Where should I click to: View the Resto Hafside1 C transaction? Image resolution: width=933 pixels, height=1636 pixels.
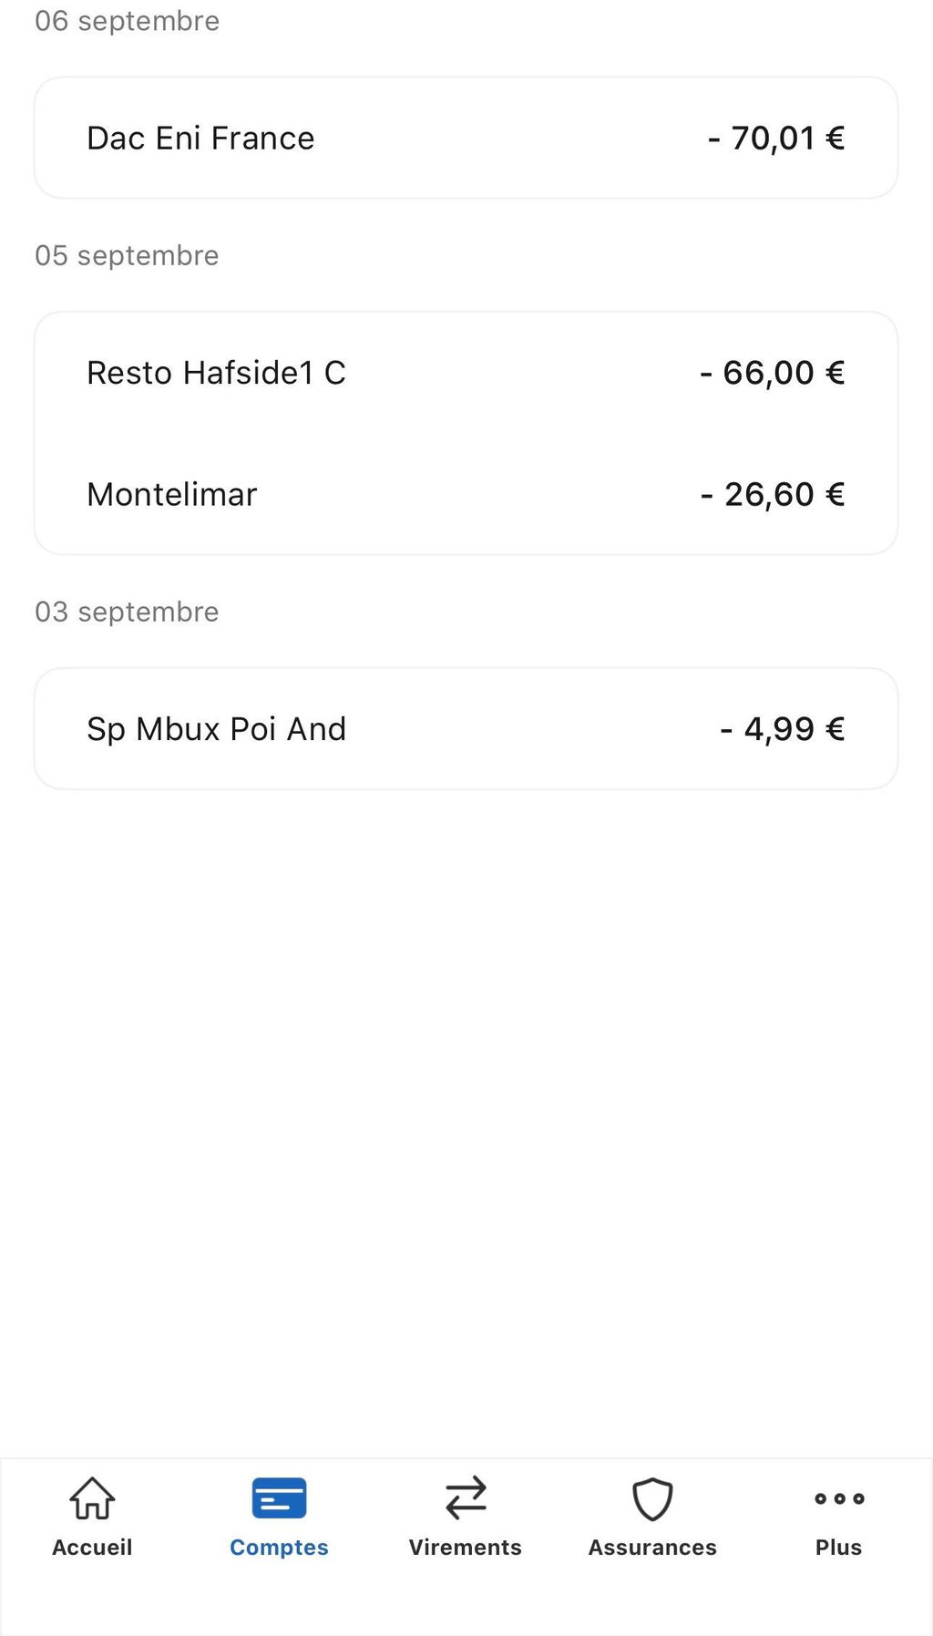[466, 373]
